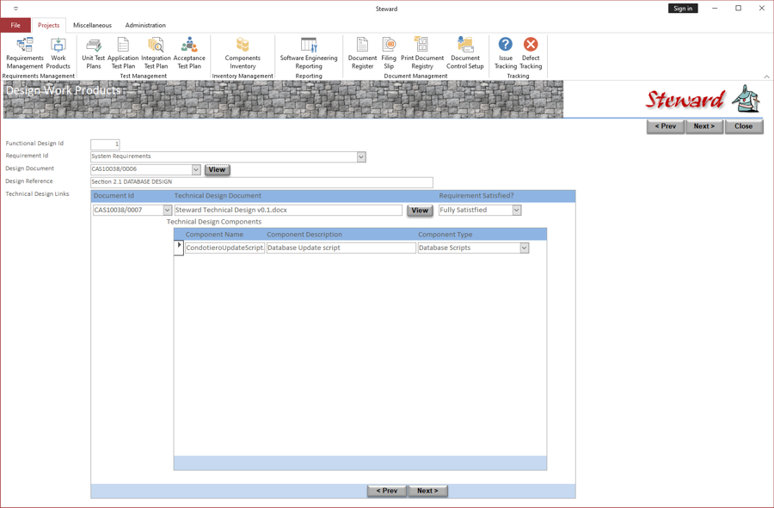Screen dimensions: 774x508
Task: Click Component Name column header
Action: pyautogui.click(x=214, y=235)
